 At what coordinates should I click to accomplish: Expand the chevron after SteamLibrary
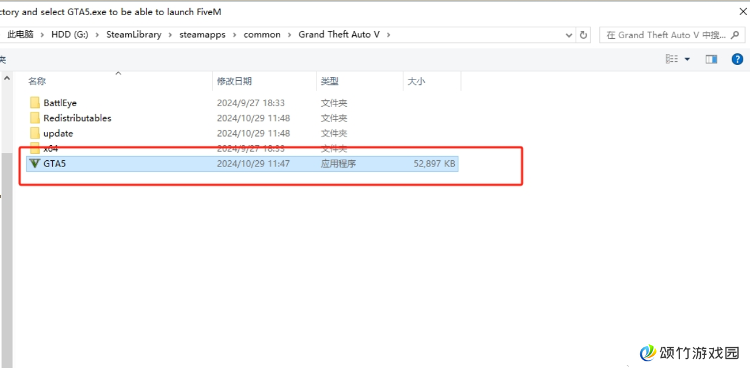[x=170, y=35]
